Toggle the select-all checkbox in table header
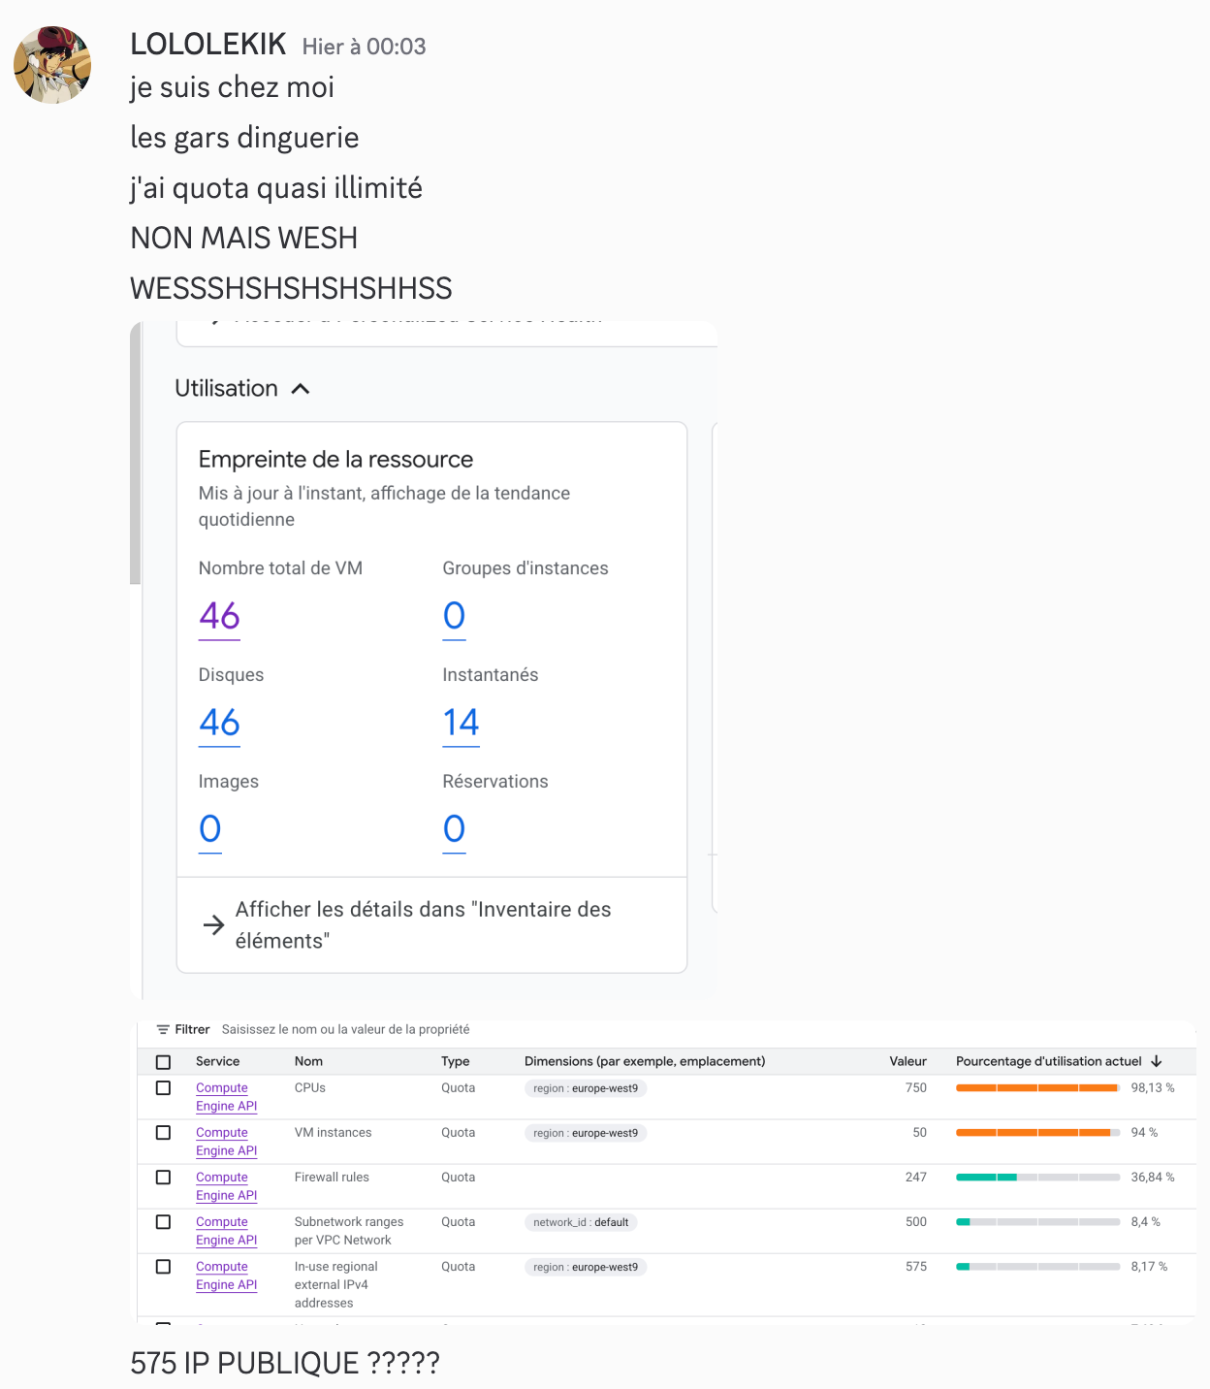 (x=163, y=1062)
